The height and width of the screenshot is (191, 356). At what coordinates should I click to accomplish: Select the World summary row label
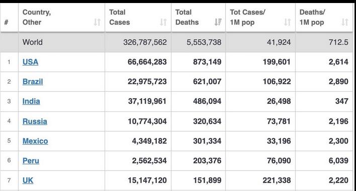(x=33, y=42)
